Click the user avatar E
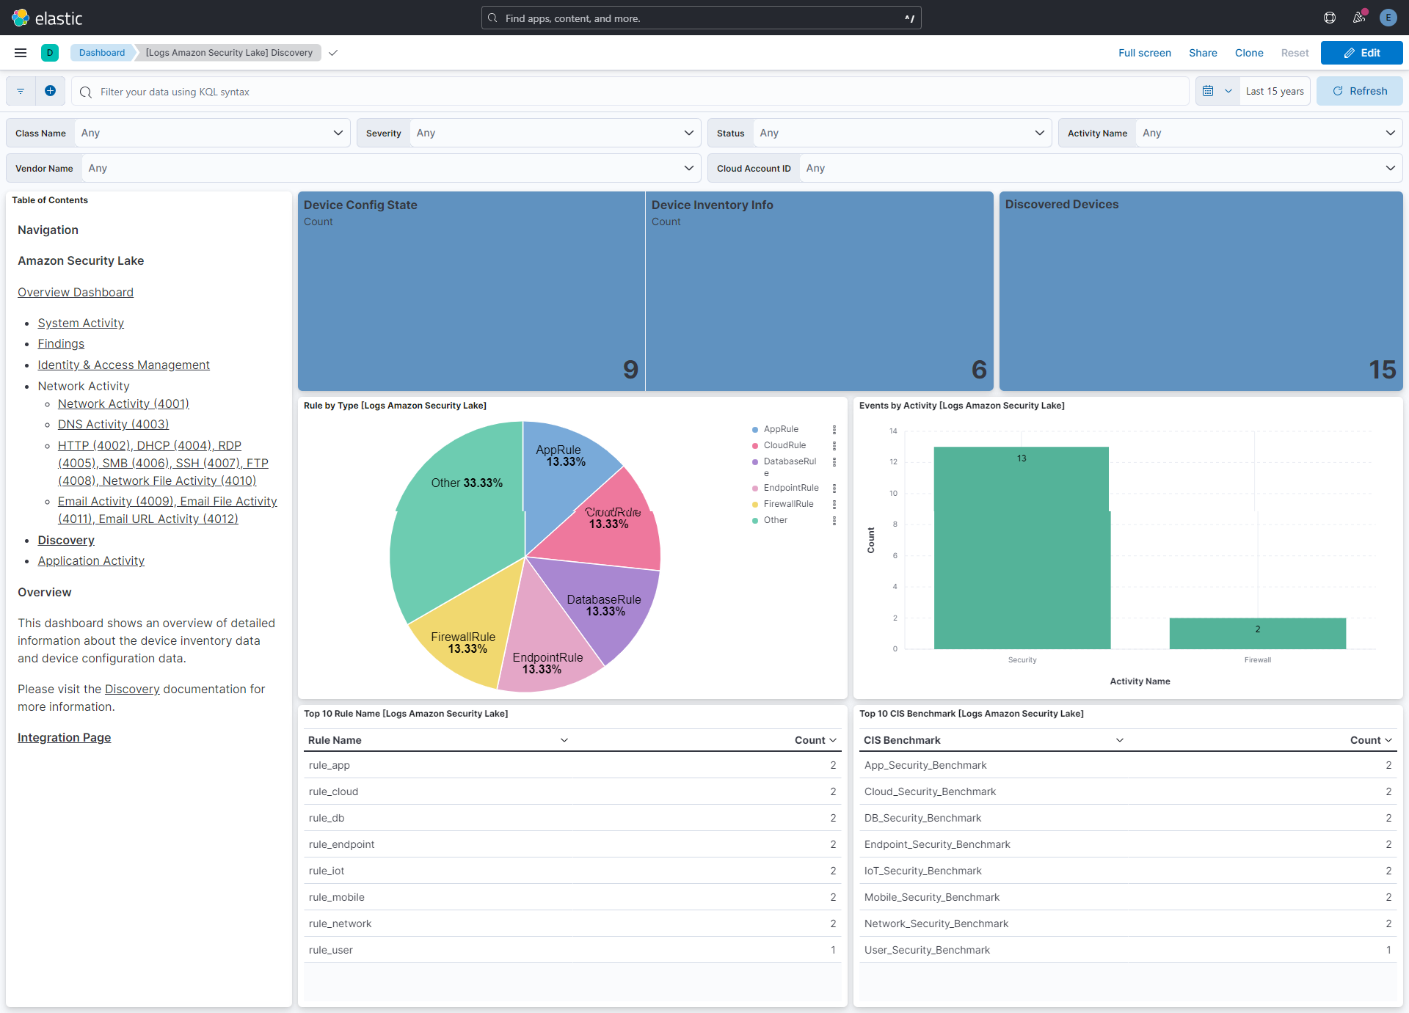This screenshot has height=1013, width=1409. coord(1388,18)
